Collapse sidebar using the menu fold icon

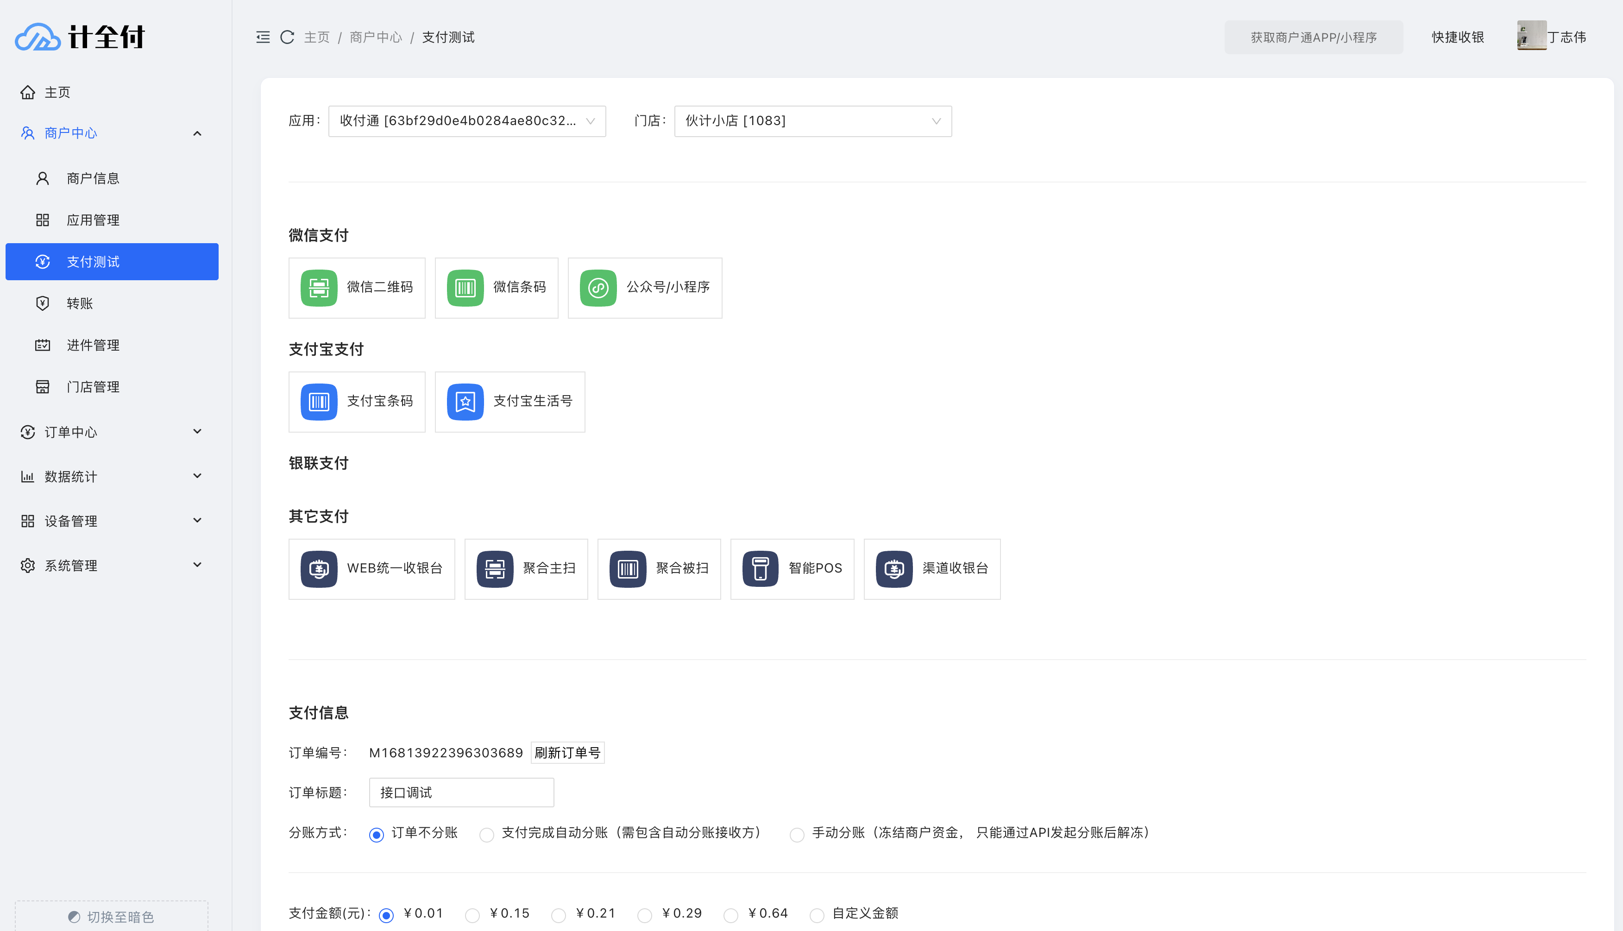coord(263,37)
